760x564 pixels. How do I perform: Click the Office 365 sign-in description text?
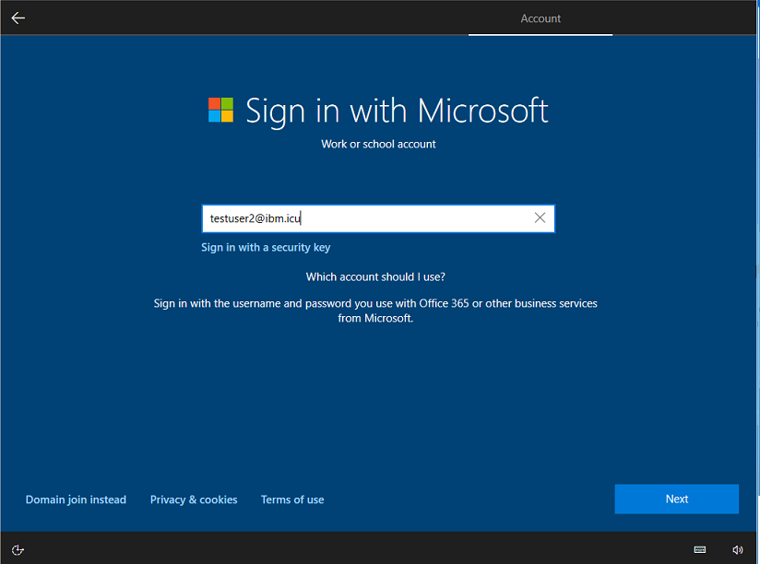point(375,311)
